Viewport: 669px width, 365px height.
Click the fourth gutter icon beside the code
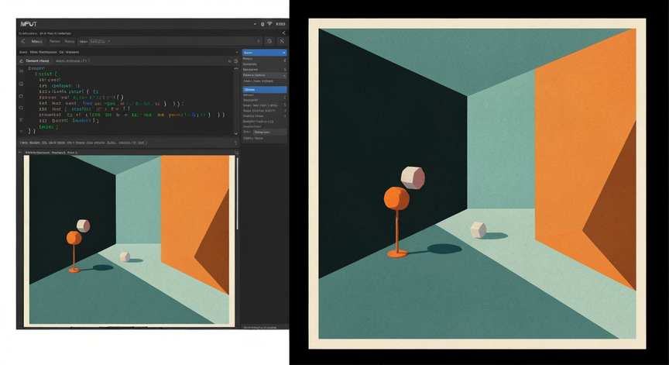tap(22, 108)
